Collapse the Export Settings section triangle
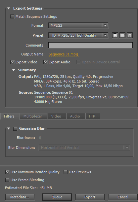 point(9,8)
